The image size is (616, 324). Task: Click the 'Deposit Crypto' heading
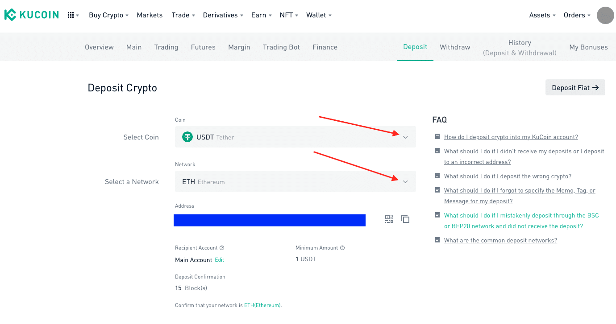[122, 88]
